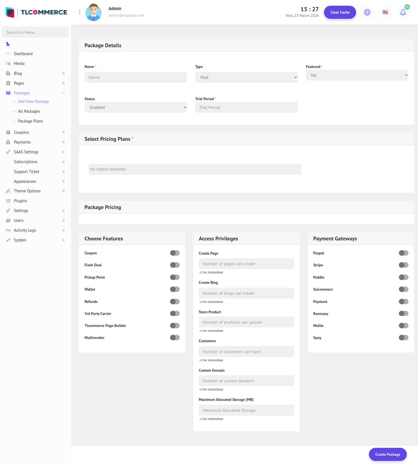Go to Dashboard in sidebar

pos(23,54)
